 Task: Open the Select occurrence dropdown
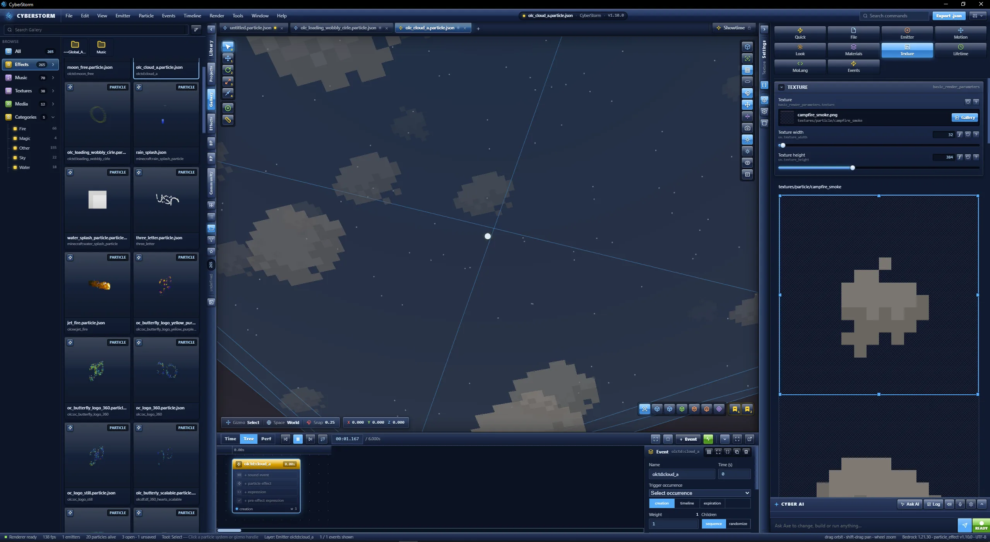click(699, 493)
